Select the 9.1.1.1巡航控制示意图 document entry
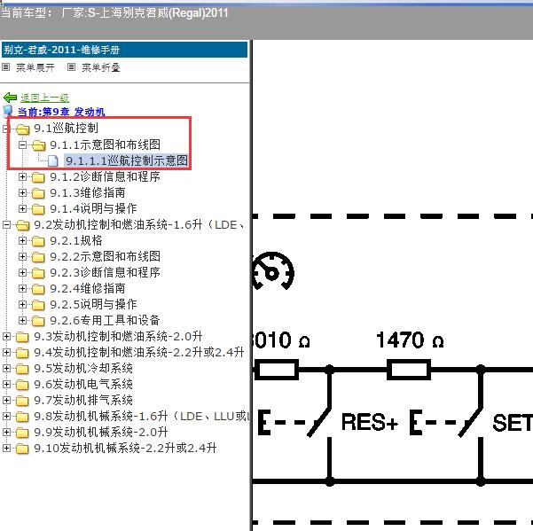The image size is (533, 531). [x=127, y=160]
